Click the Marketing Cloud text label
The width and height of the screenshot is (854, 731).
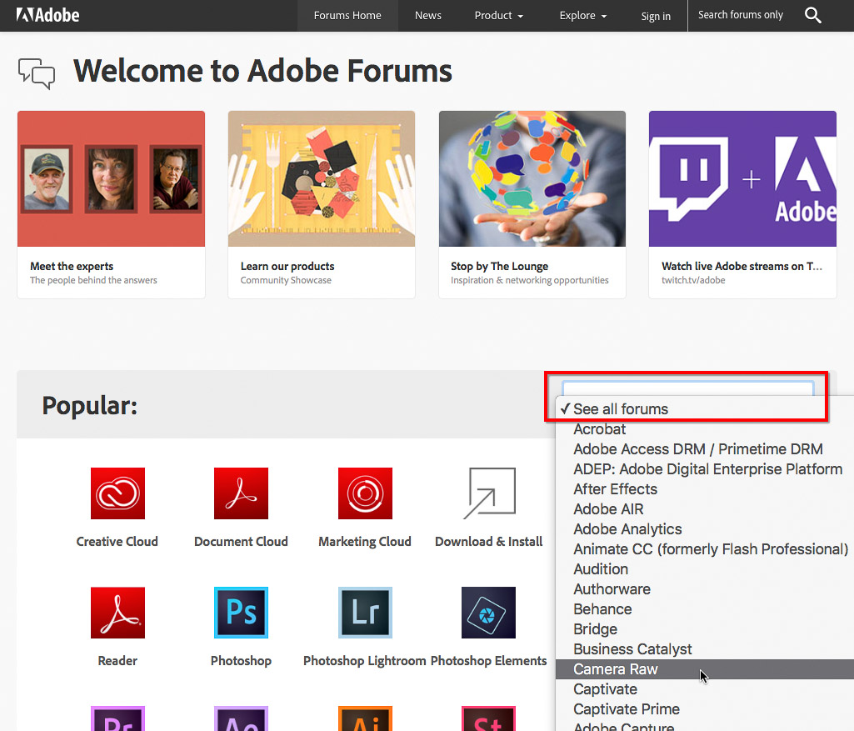coord(365,542)
